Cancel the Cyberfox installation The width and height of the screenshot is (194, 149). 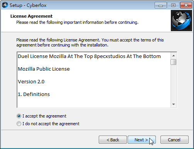point(174,140)
